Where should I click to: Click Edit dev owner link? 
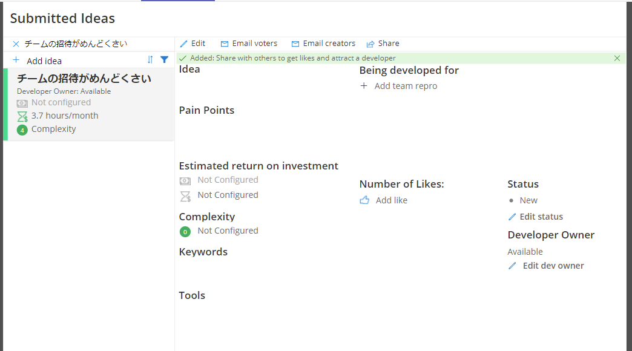(553, 266)
